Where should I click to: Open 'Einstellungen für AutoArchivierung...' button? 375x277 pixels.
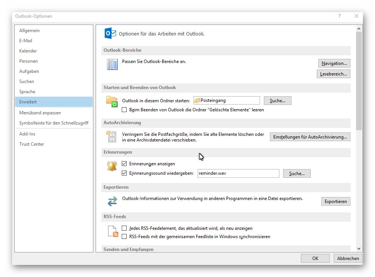(310, 137)
